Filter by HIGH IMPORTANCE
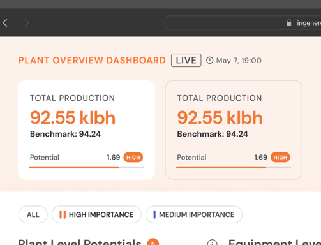Image resolution: width=321 pixels, height=245 pixels. [96, 214]
